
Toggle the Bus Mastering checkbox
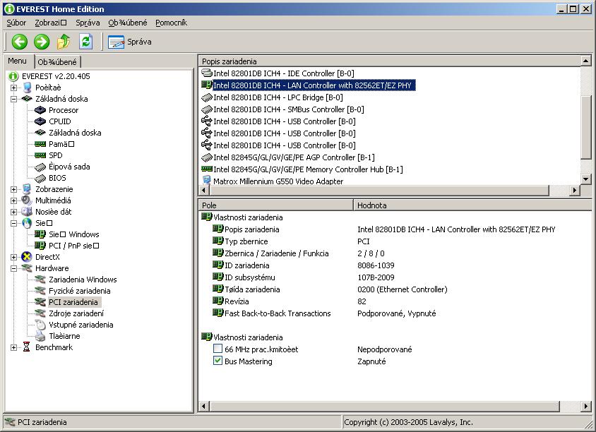(x=218, y=361)
